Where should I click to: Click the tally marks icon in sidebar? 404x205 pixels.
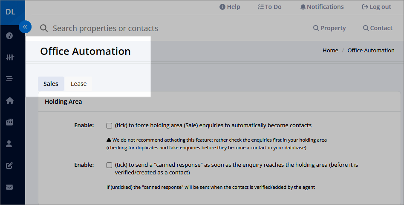pos(10,57)
